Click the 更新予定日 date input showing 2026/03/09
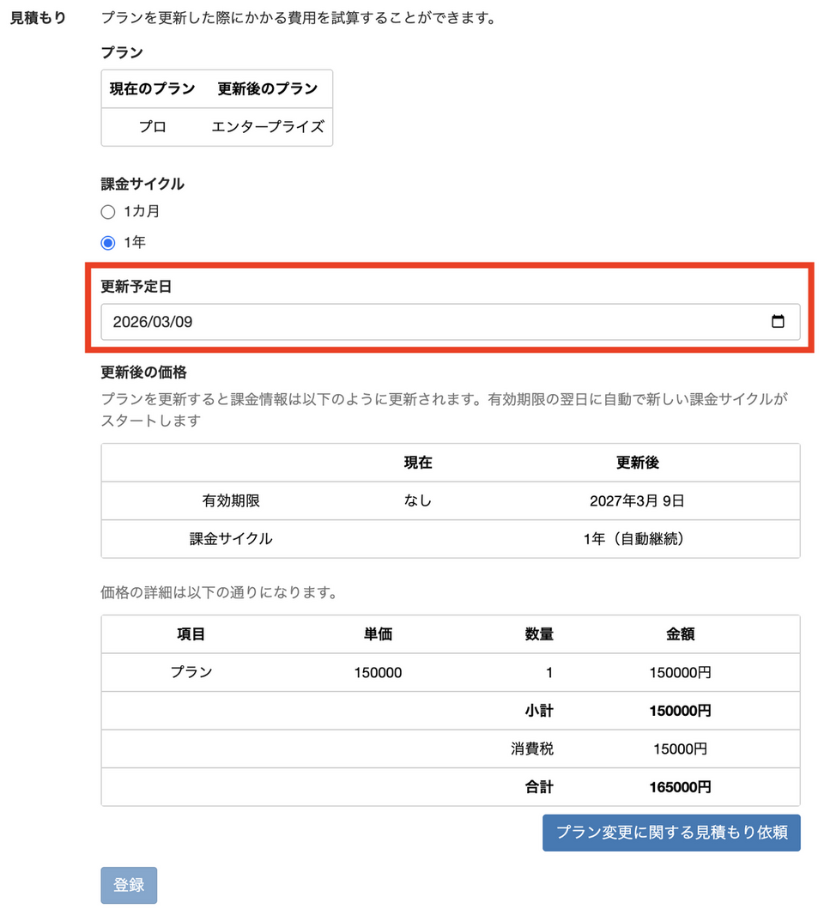Image resolution: width=824 pixels, height=909 pixels. point(429,322)
